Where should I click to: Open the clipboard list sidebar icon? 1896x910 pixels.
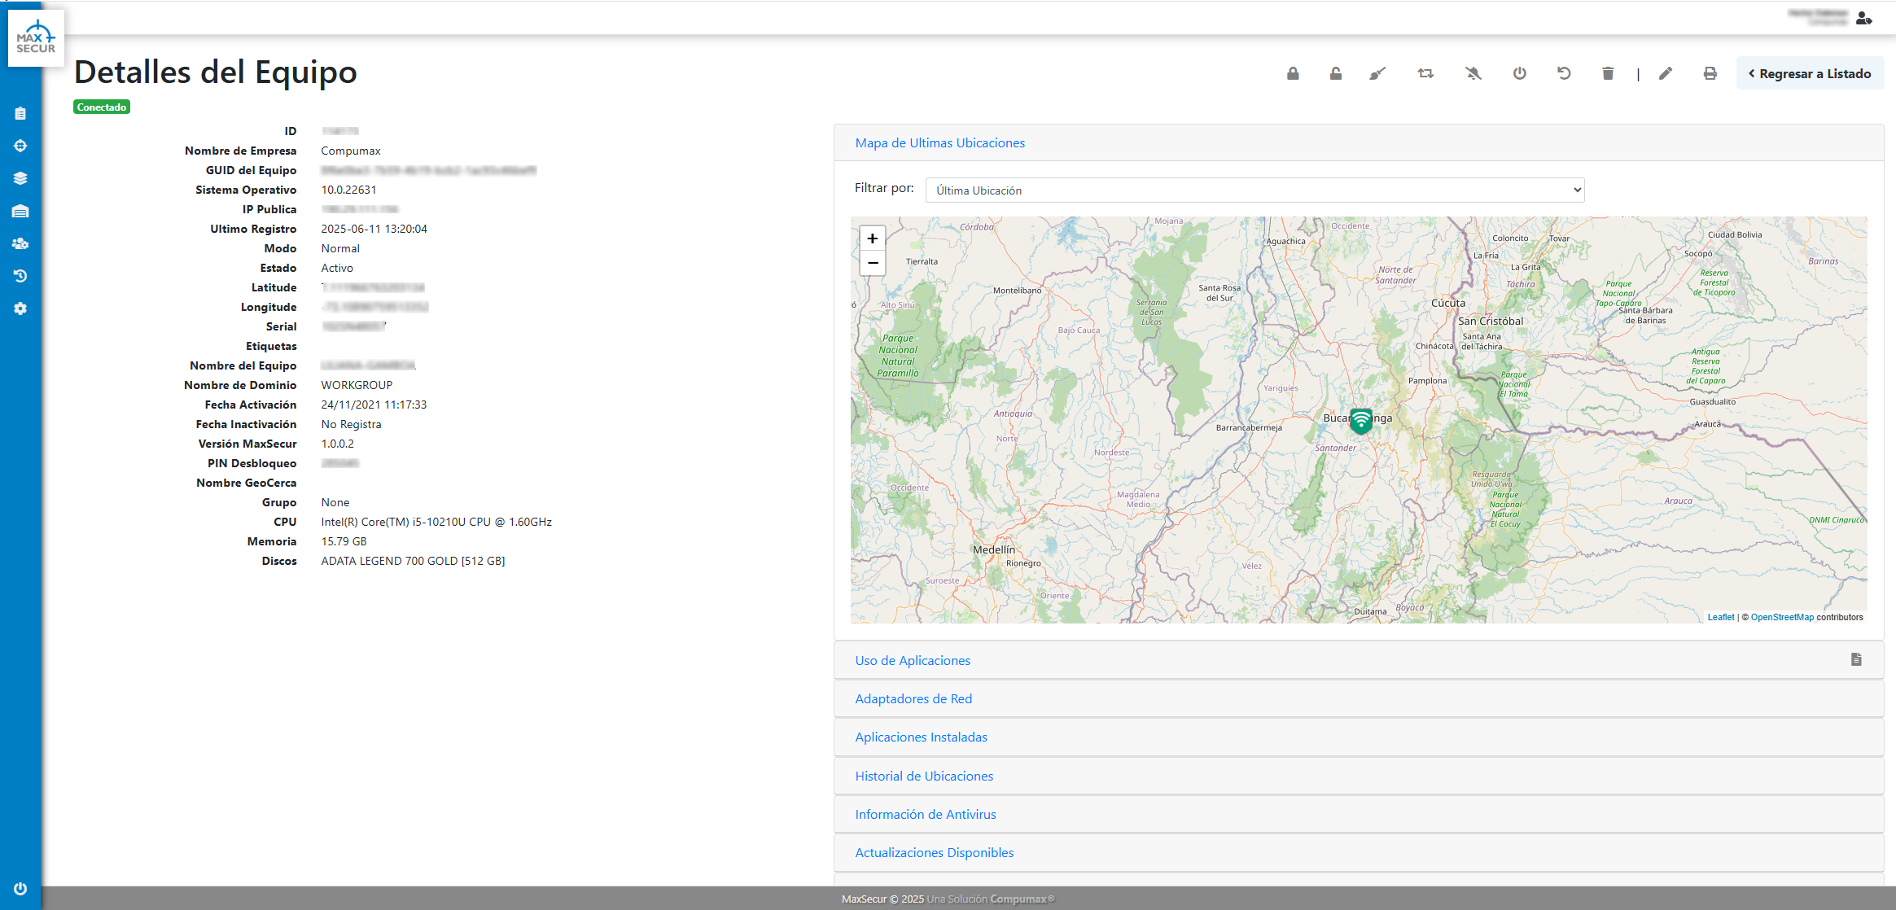(x=20, y=113)
